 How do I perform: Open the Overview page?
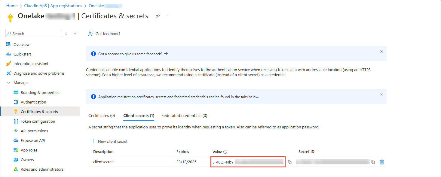(x=21, y=44)
